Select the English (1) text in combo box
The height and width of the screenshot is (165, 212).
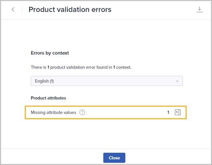coord(44,81)
